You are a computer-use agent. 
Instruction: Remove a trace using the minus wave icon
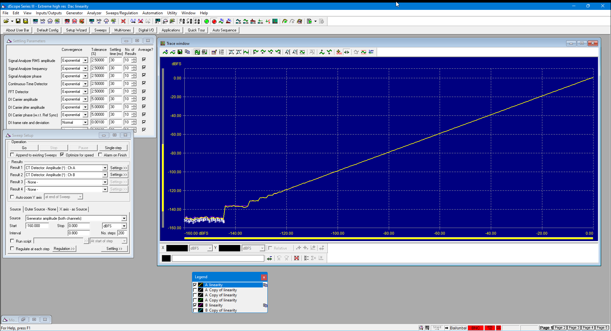(173, 52)
